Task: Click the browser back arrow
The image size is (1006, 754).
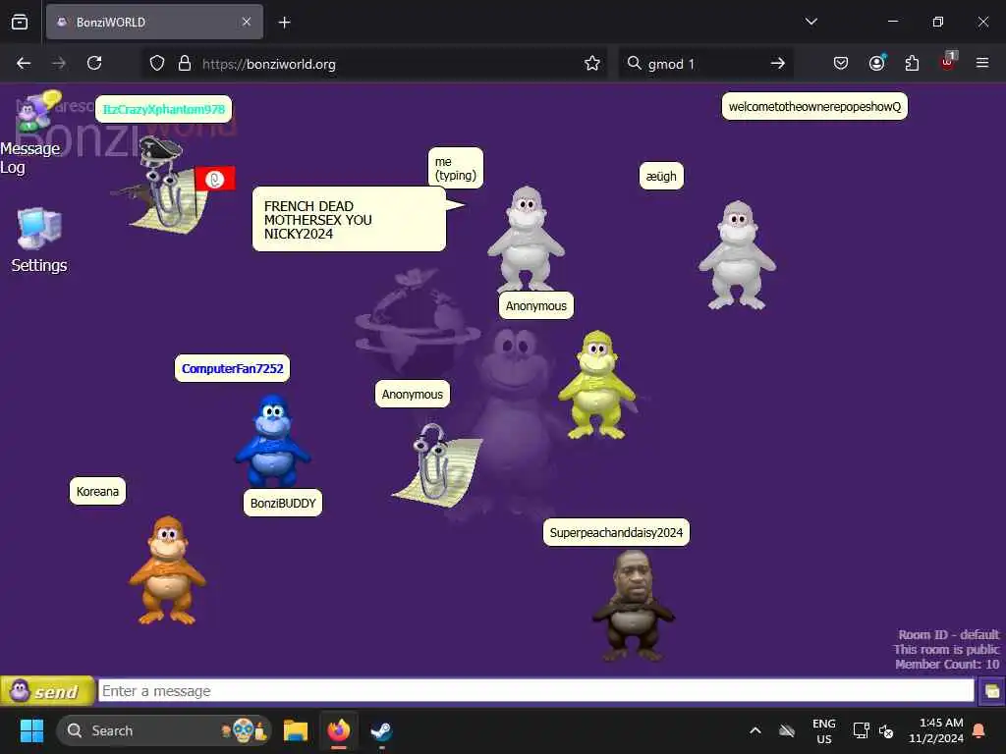Action: [24, 63]
